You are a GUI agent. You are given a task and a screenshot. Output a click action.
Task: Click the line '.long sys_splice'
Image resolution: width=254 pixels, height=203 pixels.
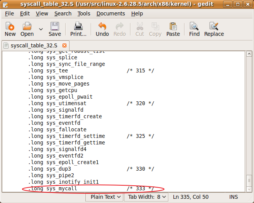[x=52, y=57]
